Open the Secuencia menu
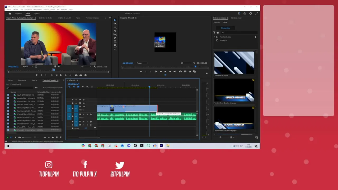Screen dimensions: 338x190 [x=28, y=9]
